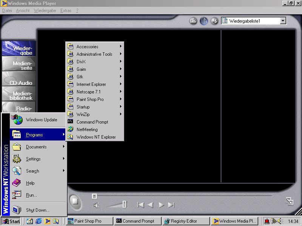Toggle the playlist view icon
The width and height of the screenshot is (302, 226).
point(204,21)
